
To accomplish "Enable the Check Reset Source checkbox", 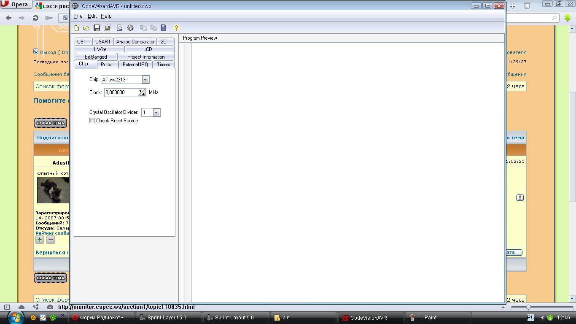I will 92,121.
